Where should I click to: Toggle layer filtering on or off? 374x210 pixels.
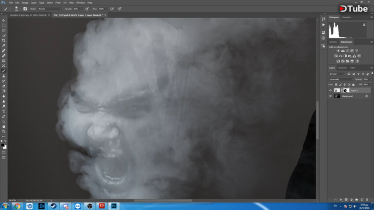[x=372, y=73]
